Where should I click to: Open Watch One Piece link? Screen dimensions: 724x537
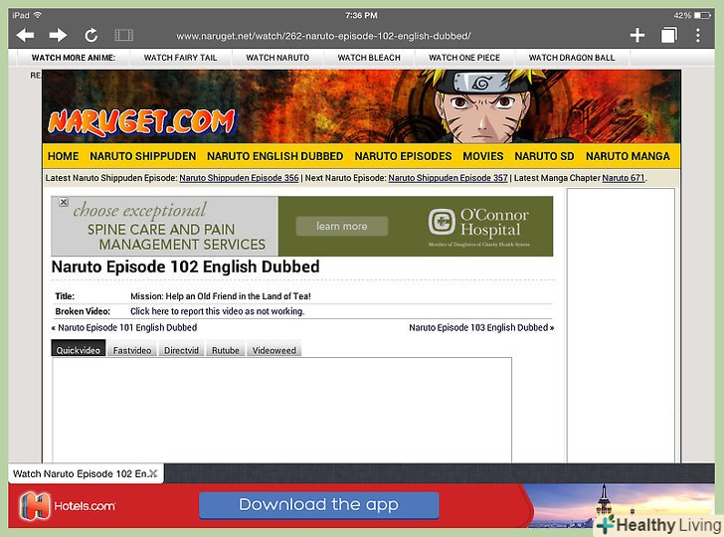click(464, 58)
